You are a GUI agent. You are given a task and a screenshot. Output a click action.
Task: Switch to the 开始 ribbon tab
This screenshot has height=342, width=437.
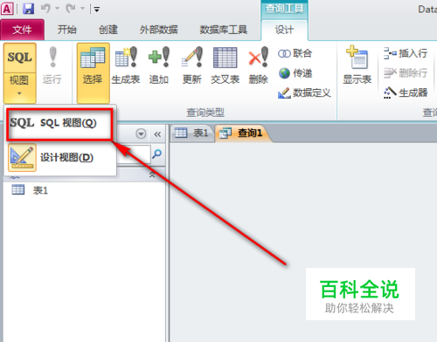coord(66,30)
